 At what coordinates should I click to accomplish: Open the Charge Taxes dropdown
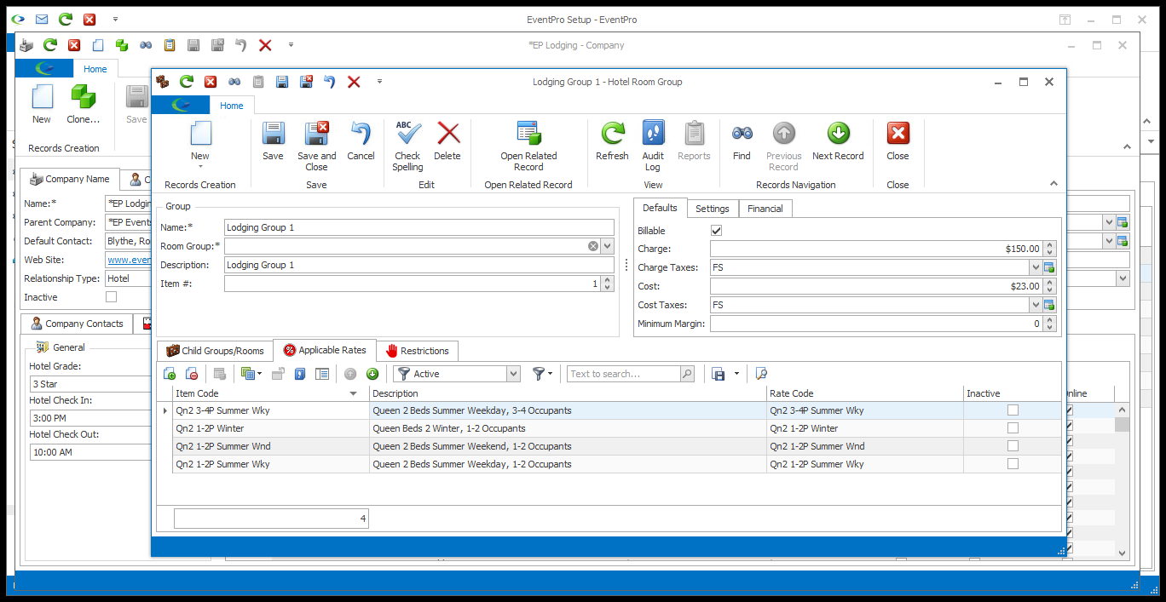click(1036, 267)
